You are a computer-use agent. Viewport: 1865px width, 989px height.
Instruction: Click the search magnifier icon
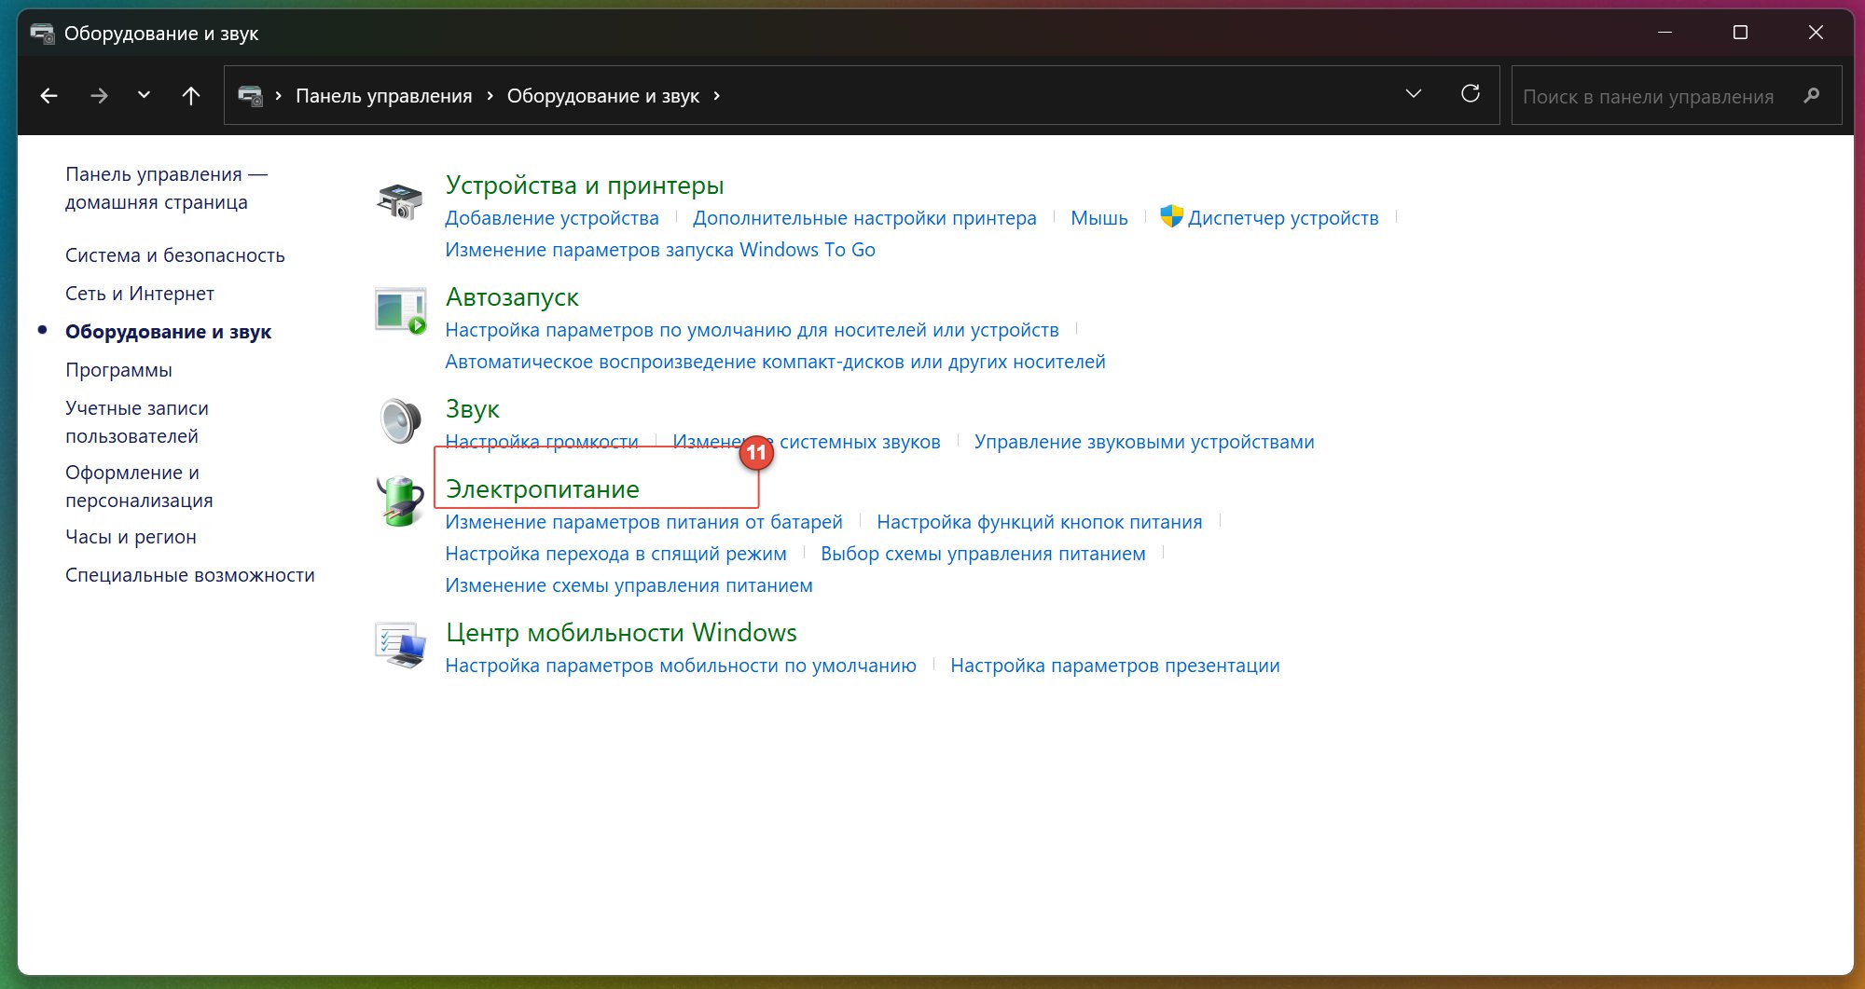pyautogui.click(x=1812, y=95)
